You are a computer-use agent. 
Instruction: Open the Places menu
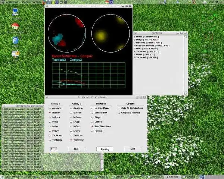coord(26,2)
